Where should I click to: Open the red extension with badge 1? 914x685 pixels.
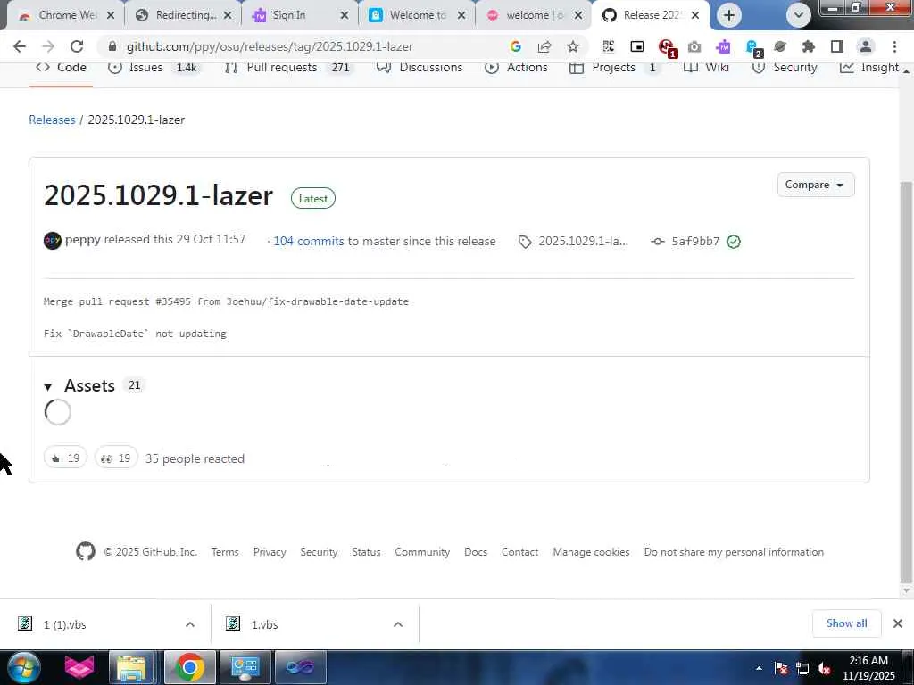(x=667, y=48)
